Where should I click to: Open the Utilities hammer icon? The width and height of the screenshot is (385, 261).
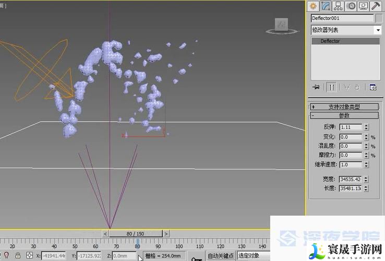376,6
